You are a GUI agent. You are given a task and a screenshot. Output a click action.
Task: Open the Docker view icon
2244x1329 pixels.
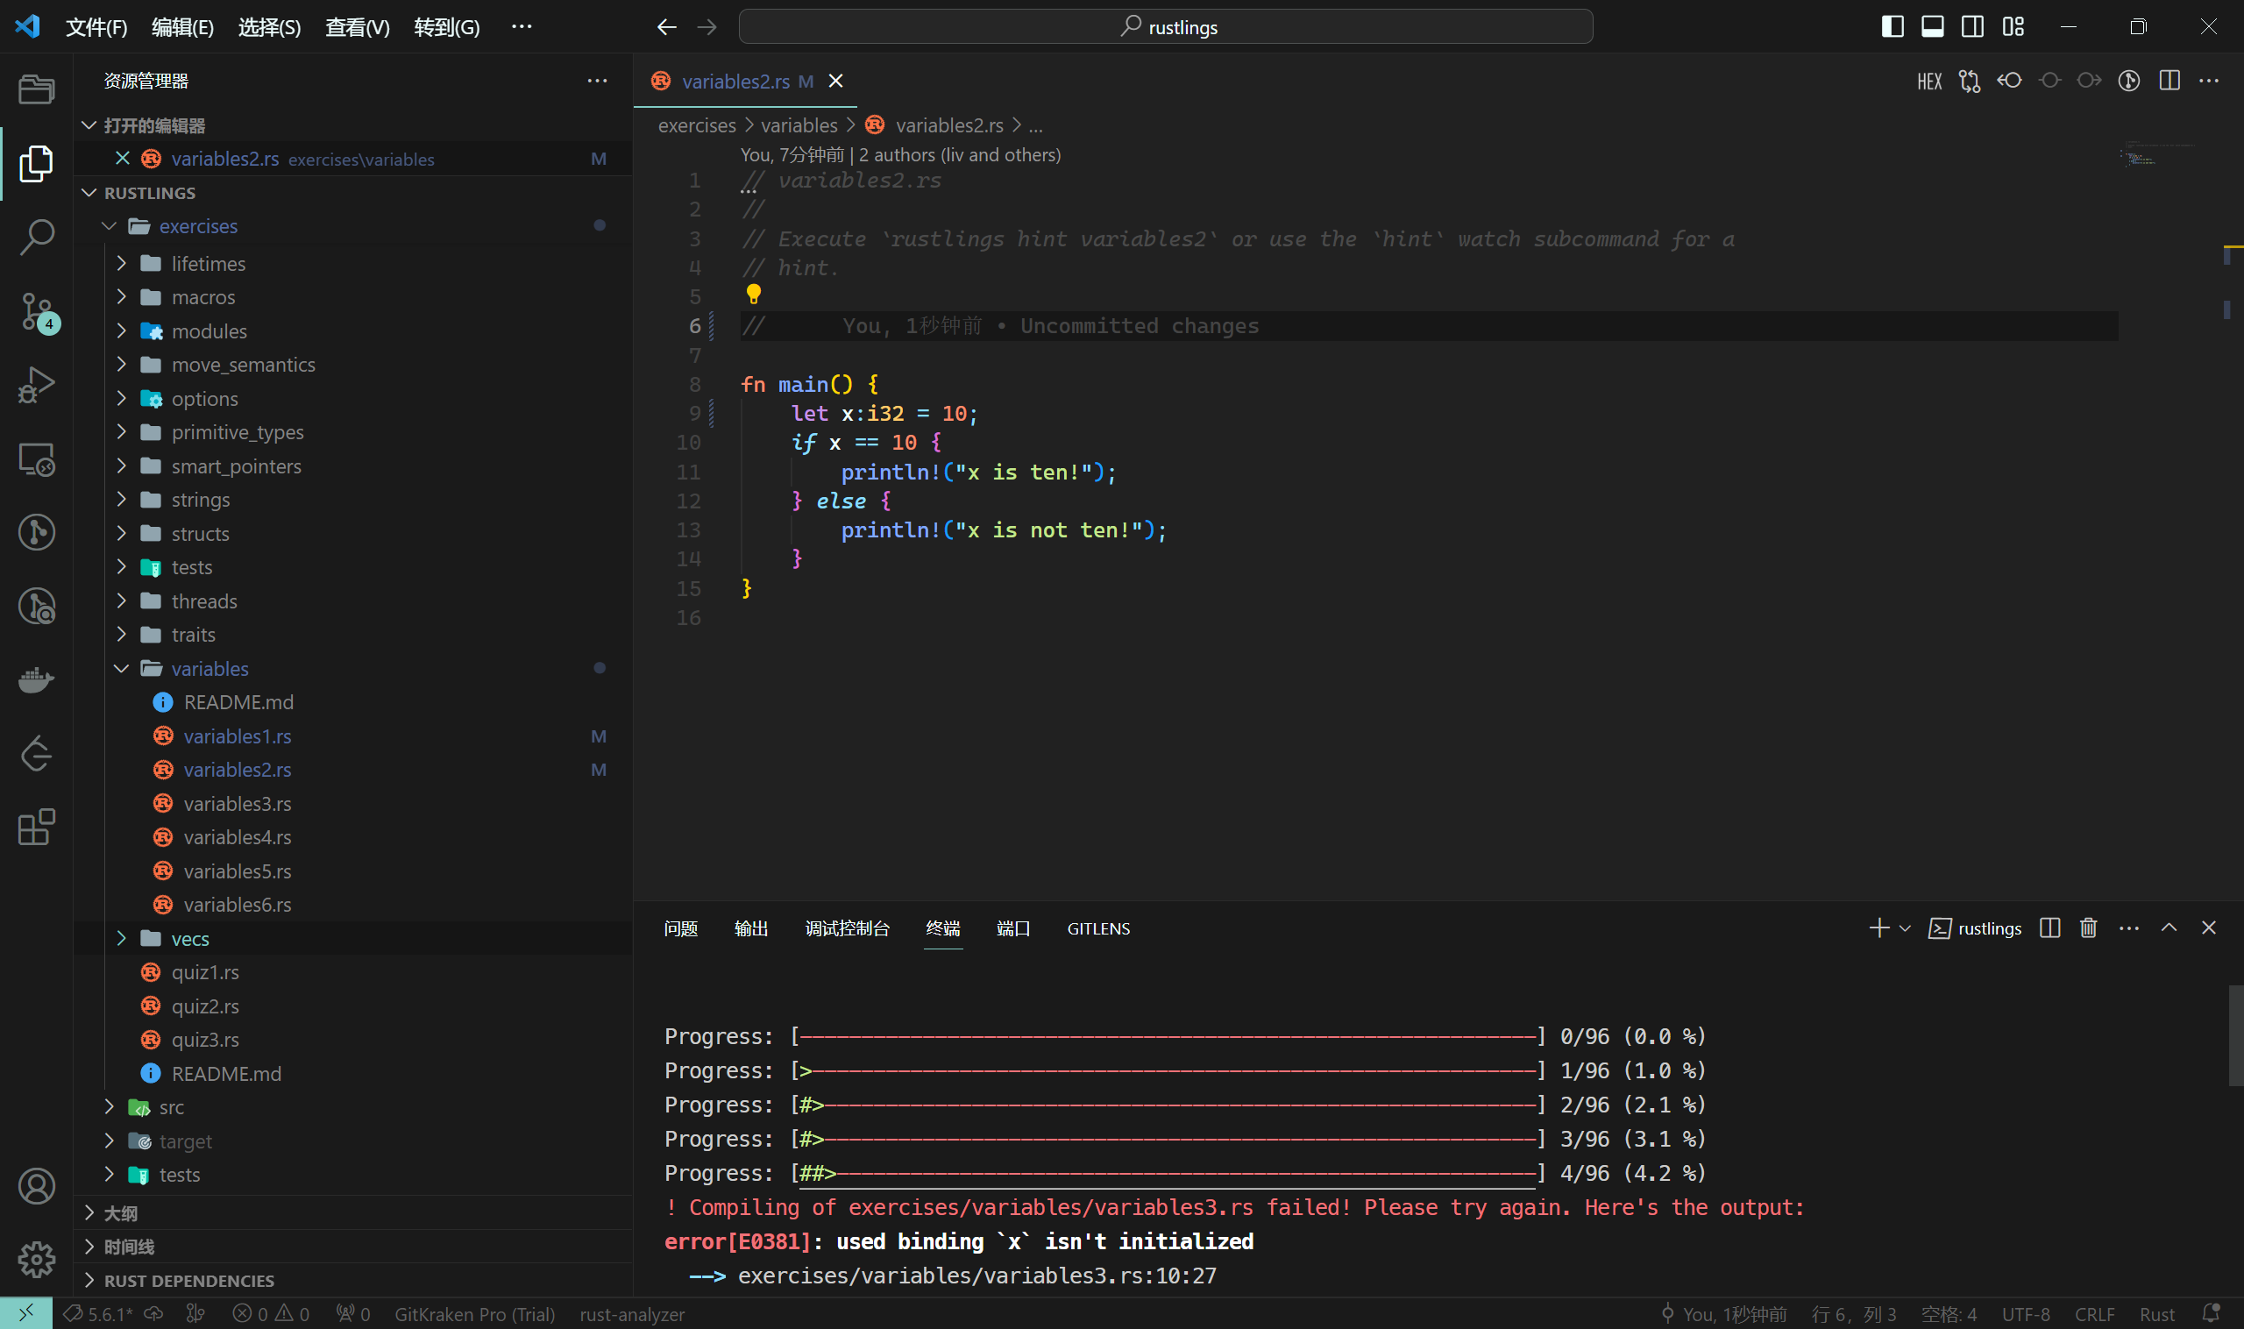click(36, 679)
